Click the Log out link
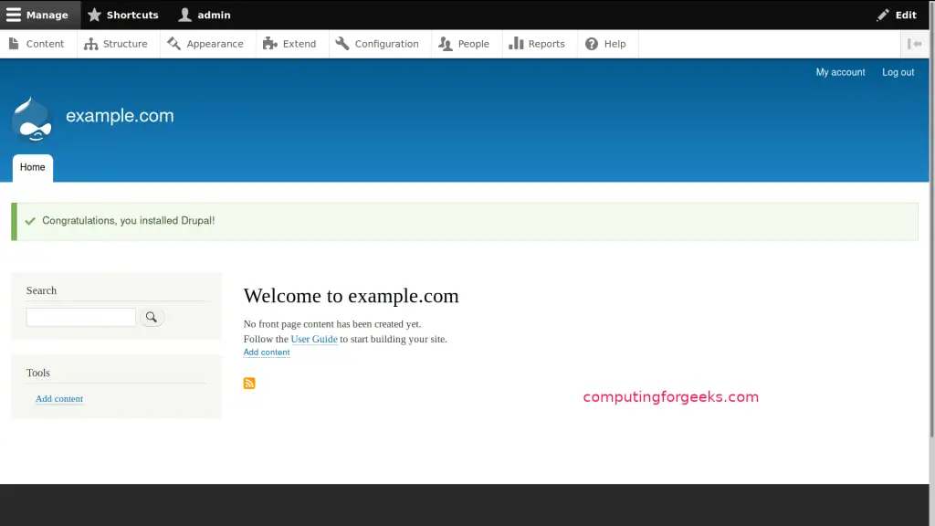This screenshot has height=526, width=935. (898, 72)
